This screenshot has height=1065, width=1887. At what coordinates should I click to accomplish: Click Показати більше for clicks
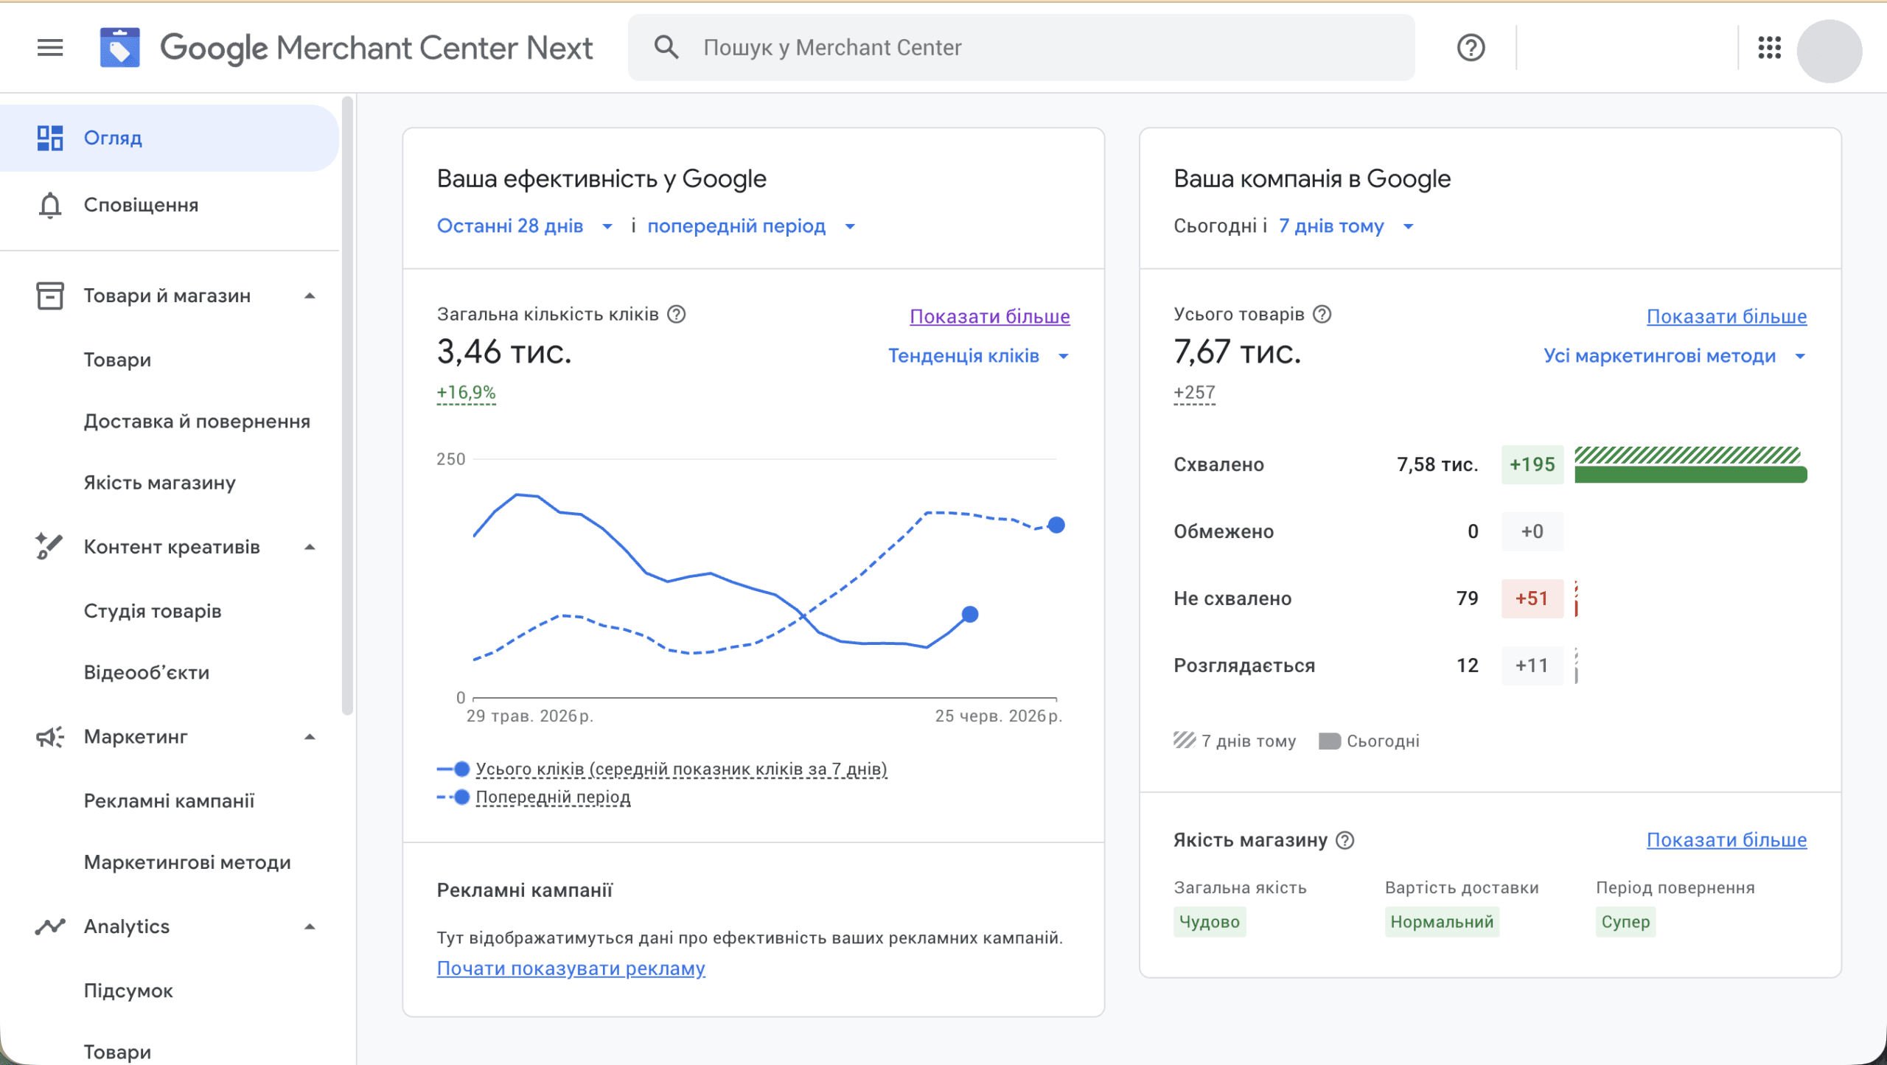(x=989, y=316)
